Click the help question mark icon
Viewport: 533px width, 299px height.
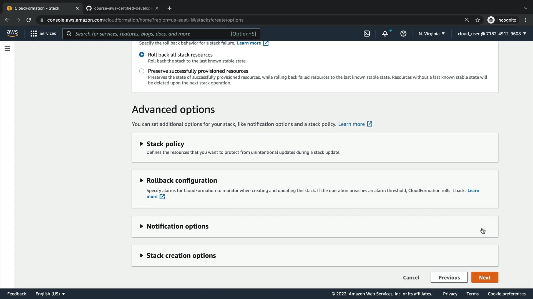click(x=403, y=33)
